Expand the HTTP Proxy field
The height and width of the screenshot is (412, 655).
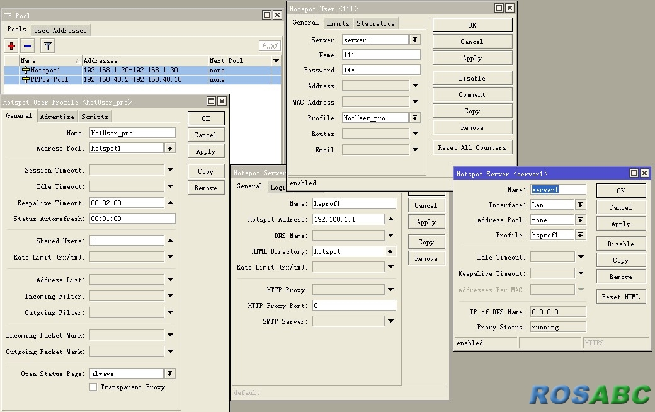pos(390,289)
